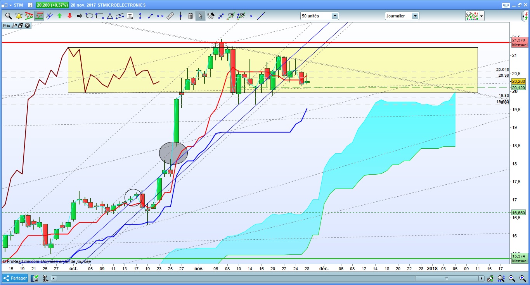Image resolution: width=530 pixels, height=285 pixels.
Task: Select the triangle drawing tool
Action: [110, 16]
